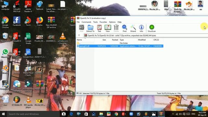Click the Info toolbar icon
The height and width of the screenshot is (117, 208).
[x=141, y=28]
